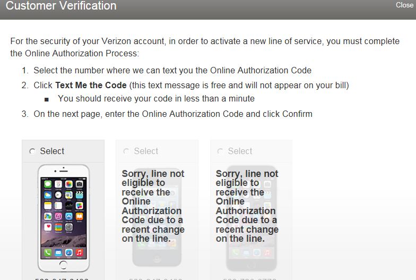Close the Customer Verification dialog

click(x=404, y=5)
